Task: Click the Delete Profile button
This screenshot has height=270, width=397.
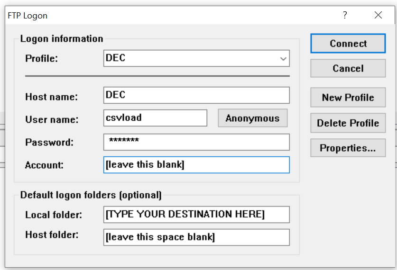Action: coord(348,123)
